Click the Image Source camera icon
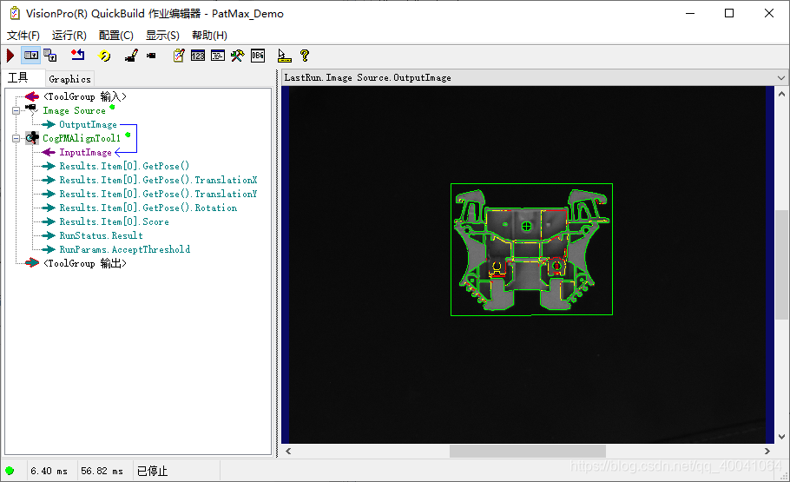Screen dimensions: 790x482 tap(31, 109)
